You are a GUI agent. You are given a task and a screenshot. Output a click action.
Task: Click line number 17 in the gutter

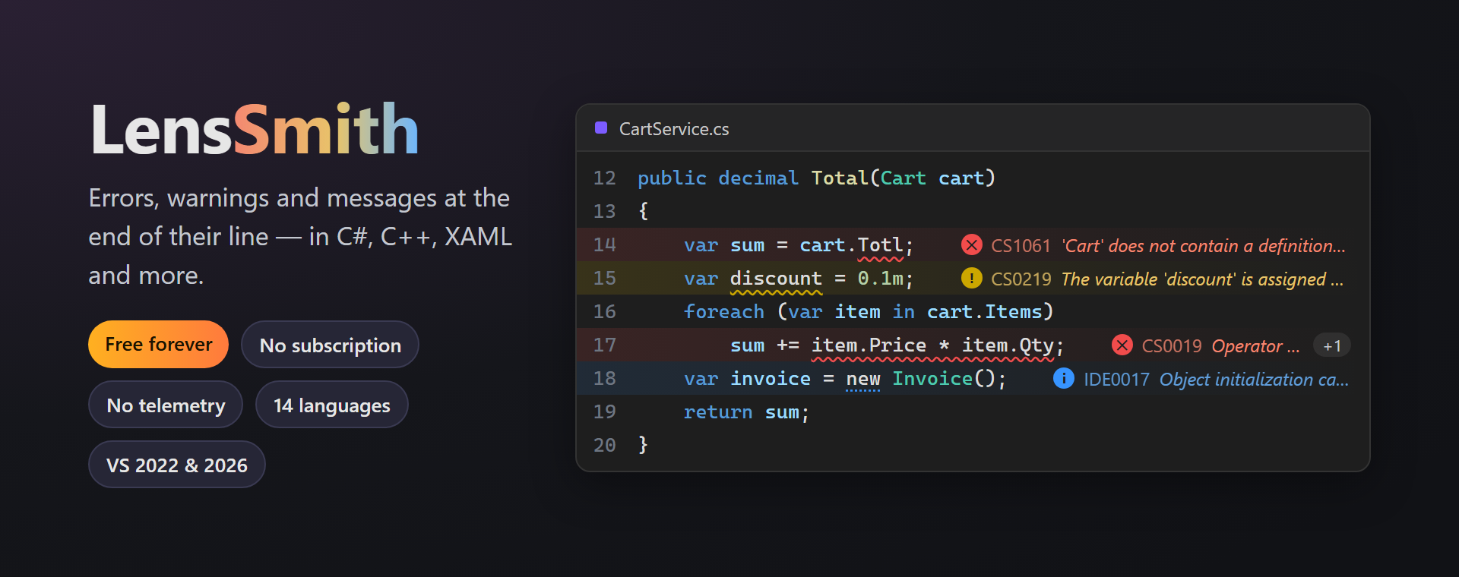[x=605, y=345]
